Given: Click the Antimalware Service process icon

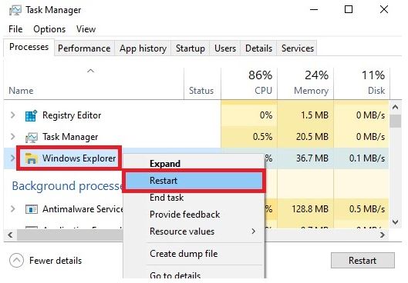Looking at the screenshot, I should click(x=32, y=209).
